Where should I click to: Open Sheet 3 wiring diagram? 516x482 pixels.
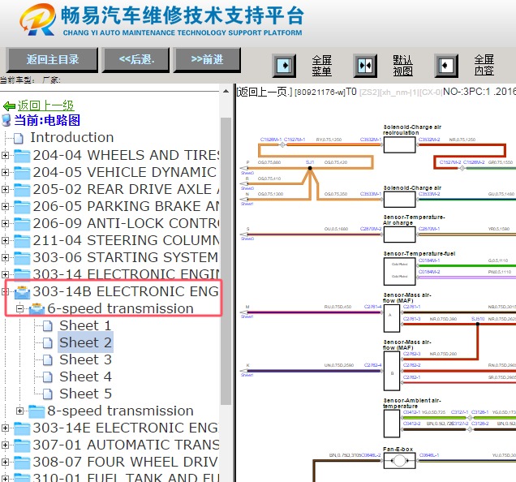click(x=85, y=359)
